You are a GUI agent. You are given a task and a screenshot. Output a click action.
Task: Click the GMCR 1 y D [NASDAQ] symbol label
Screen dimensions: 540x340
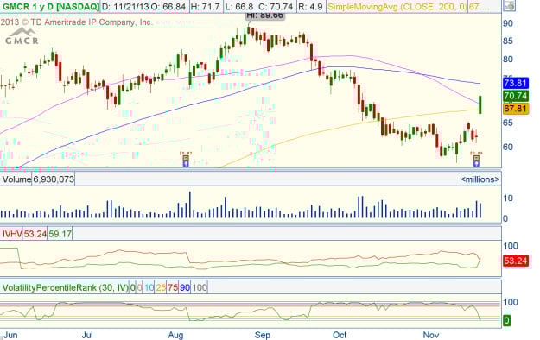point(51,7)
